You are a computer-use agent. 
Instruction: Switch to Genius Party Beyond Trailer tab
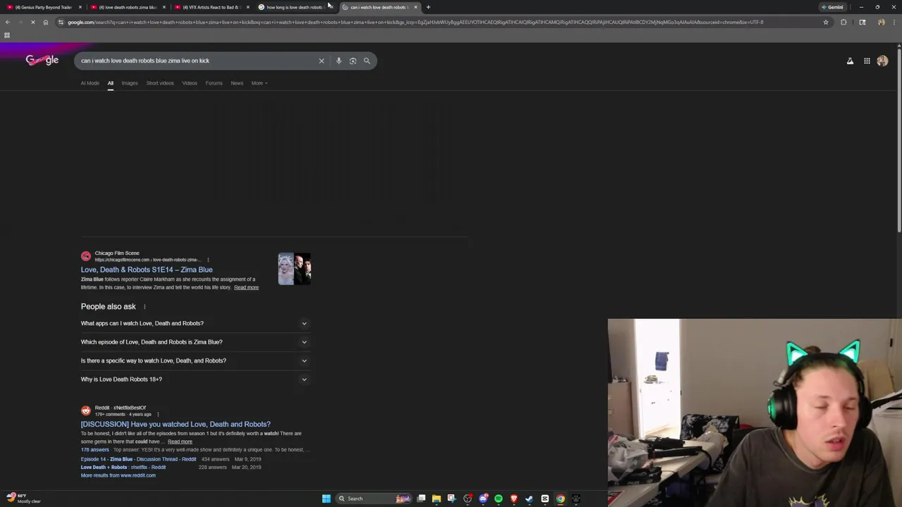tap(42, 7)
